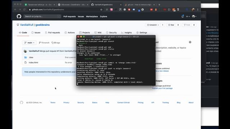Click the browser back arrow
The image size is (230, 129).
point(15,10)
